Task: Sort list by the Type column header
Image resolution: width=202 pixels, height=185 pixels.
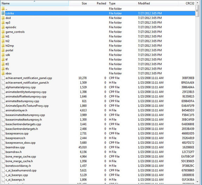Action: tap(122, 4)
